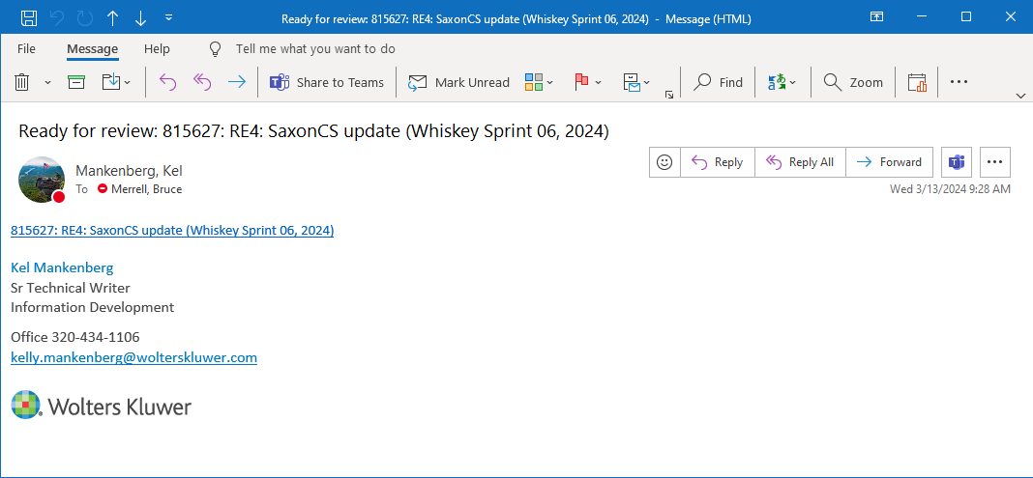Click Reply All in message header
The image size is (1033, 478).
(800, 162)
